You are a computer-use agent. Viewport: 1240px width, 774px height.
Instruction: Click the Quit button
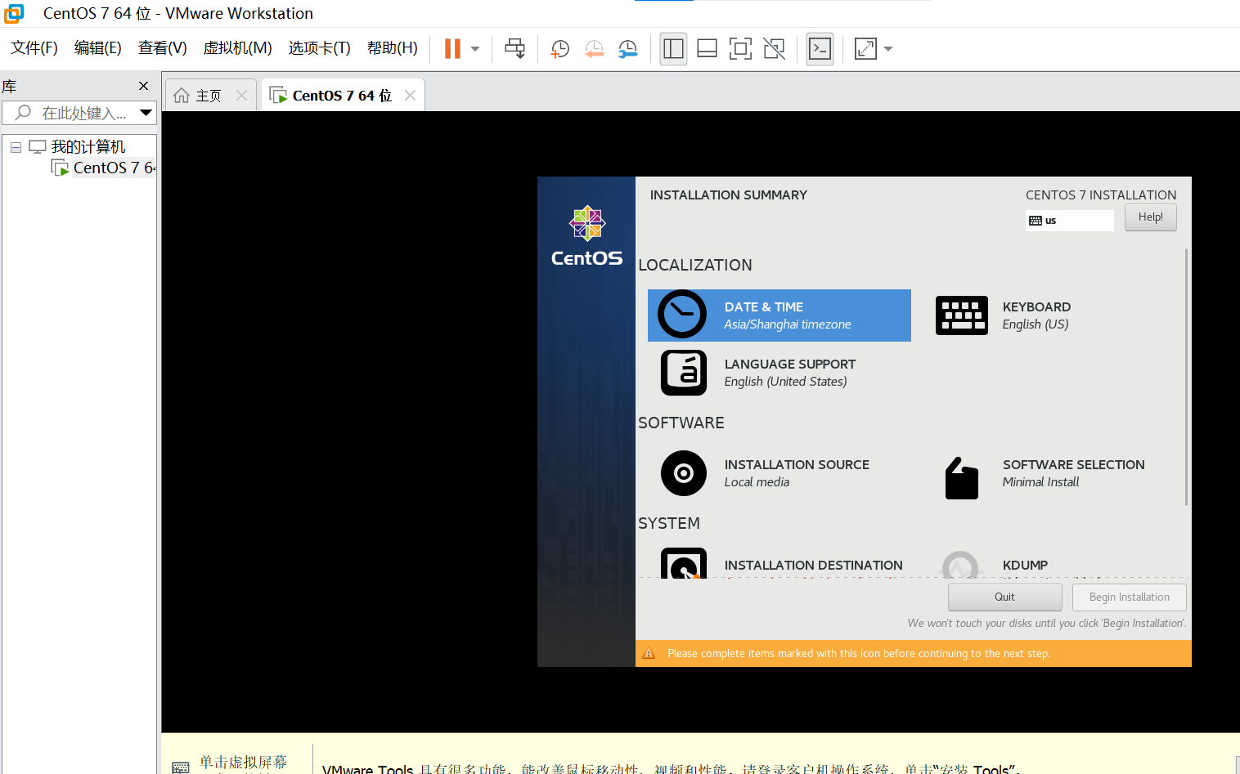pyautogui.click(x=1005, y=597)
